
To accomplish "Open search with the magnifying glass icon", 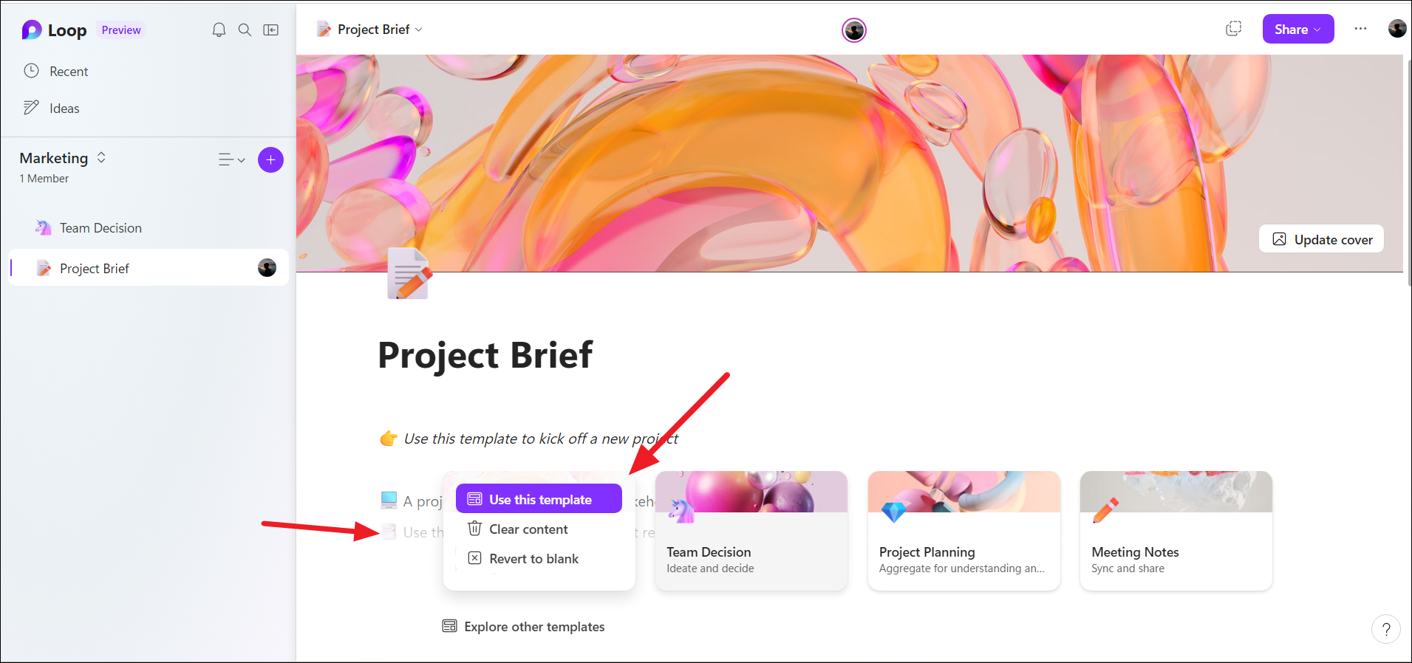I will 245,30.
